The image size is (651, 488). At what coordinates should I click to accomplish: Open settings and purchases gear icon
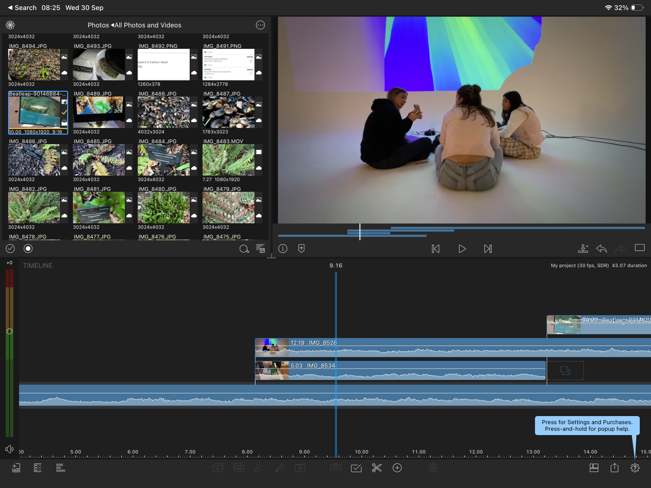pyautogui.click(x=635, y=468)
